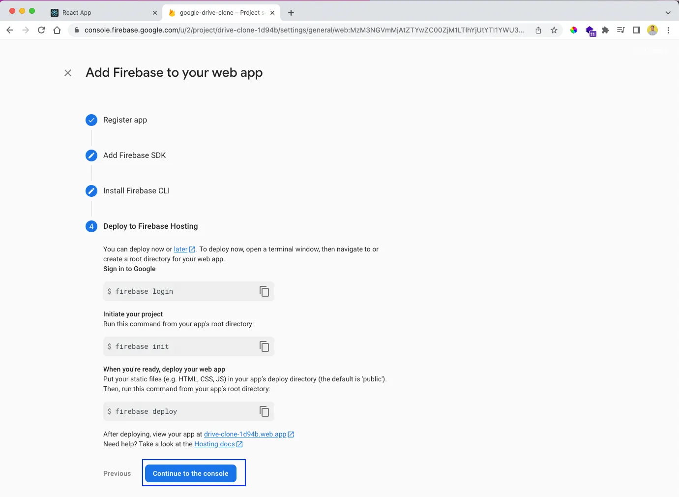
Task: Go to the browser home page
Action: (x=57, y=30)
